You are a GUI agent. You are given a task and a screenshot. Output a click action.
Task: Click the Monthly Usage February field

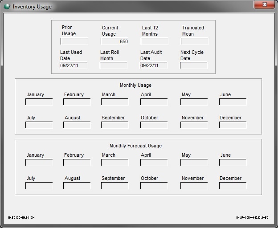[77, 102]
